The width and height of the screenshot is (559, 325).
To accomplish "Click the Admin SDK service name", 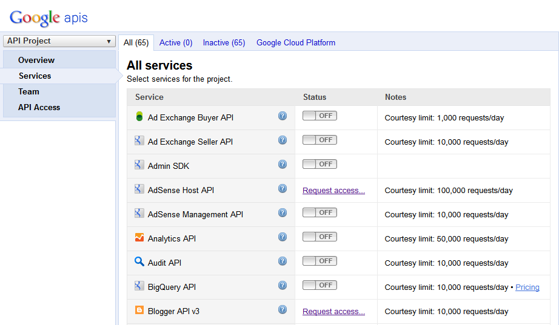I will tap(169, 166).
